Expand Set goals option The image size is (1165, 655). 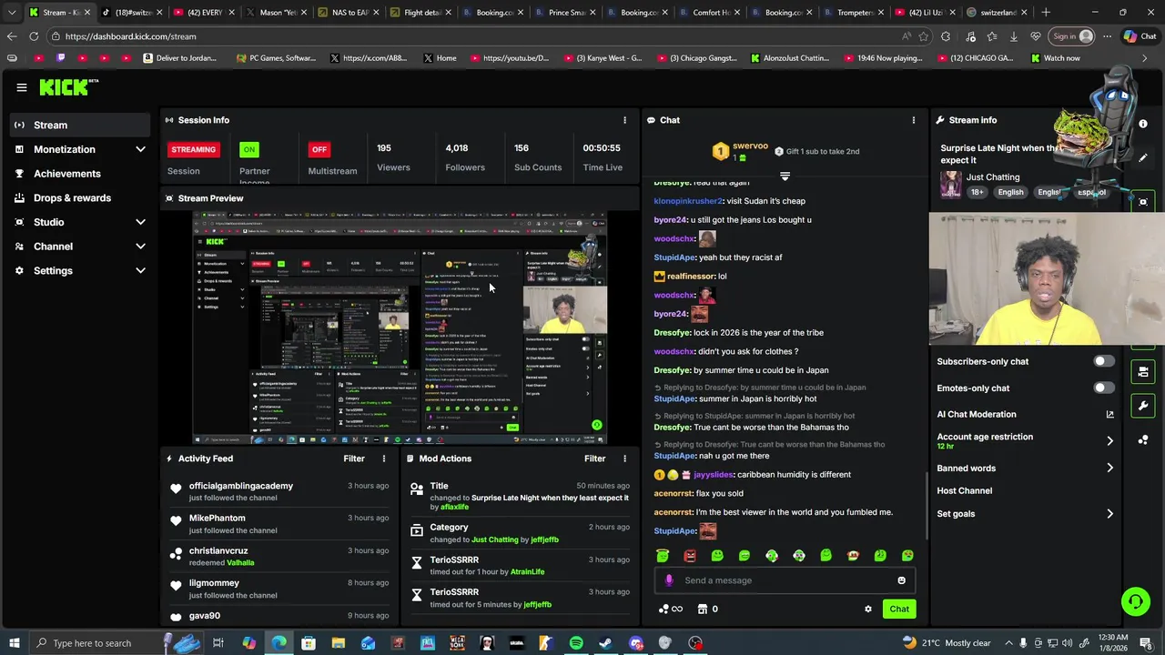pyautogui.click(x=1109, y=514)
